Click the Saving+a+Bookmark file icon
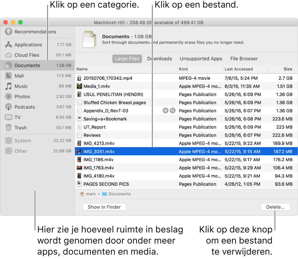Screen dimensions: 298x259 pos(79,119)
